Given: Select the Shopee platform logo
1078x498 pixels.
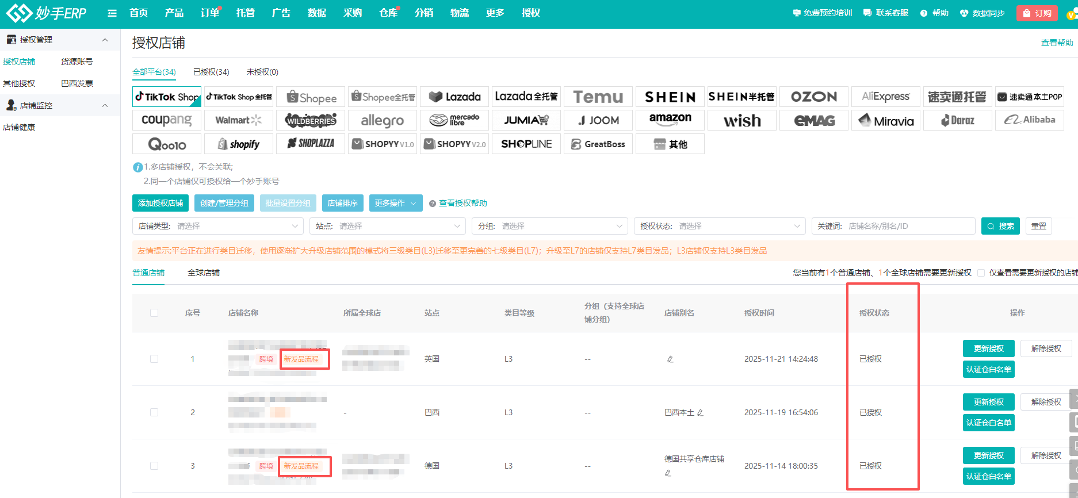Looking at the screenshot, I should point(311,97).
